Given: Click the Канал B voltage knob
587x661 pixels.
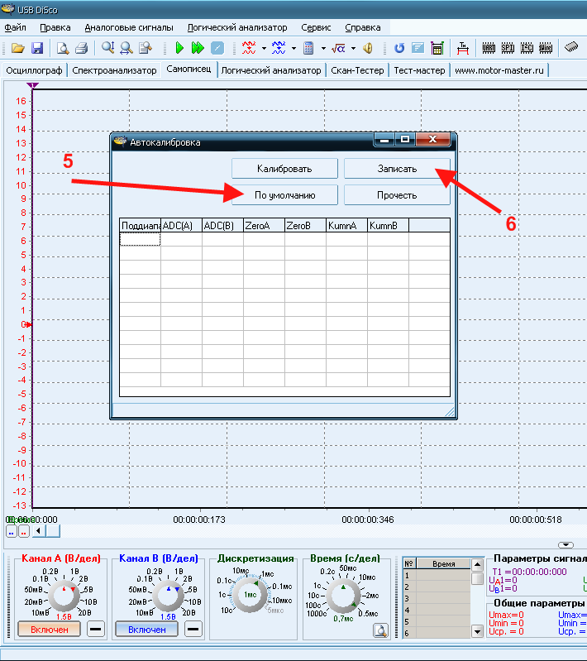Looking at the screenshot, I should pos(168,596).
